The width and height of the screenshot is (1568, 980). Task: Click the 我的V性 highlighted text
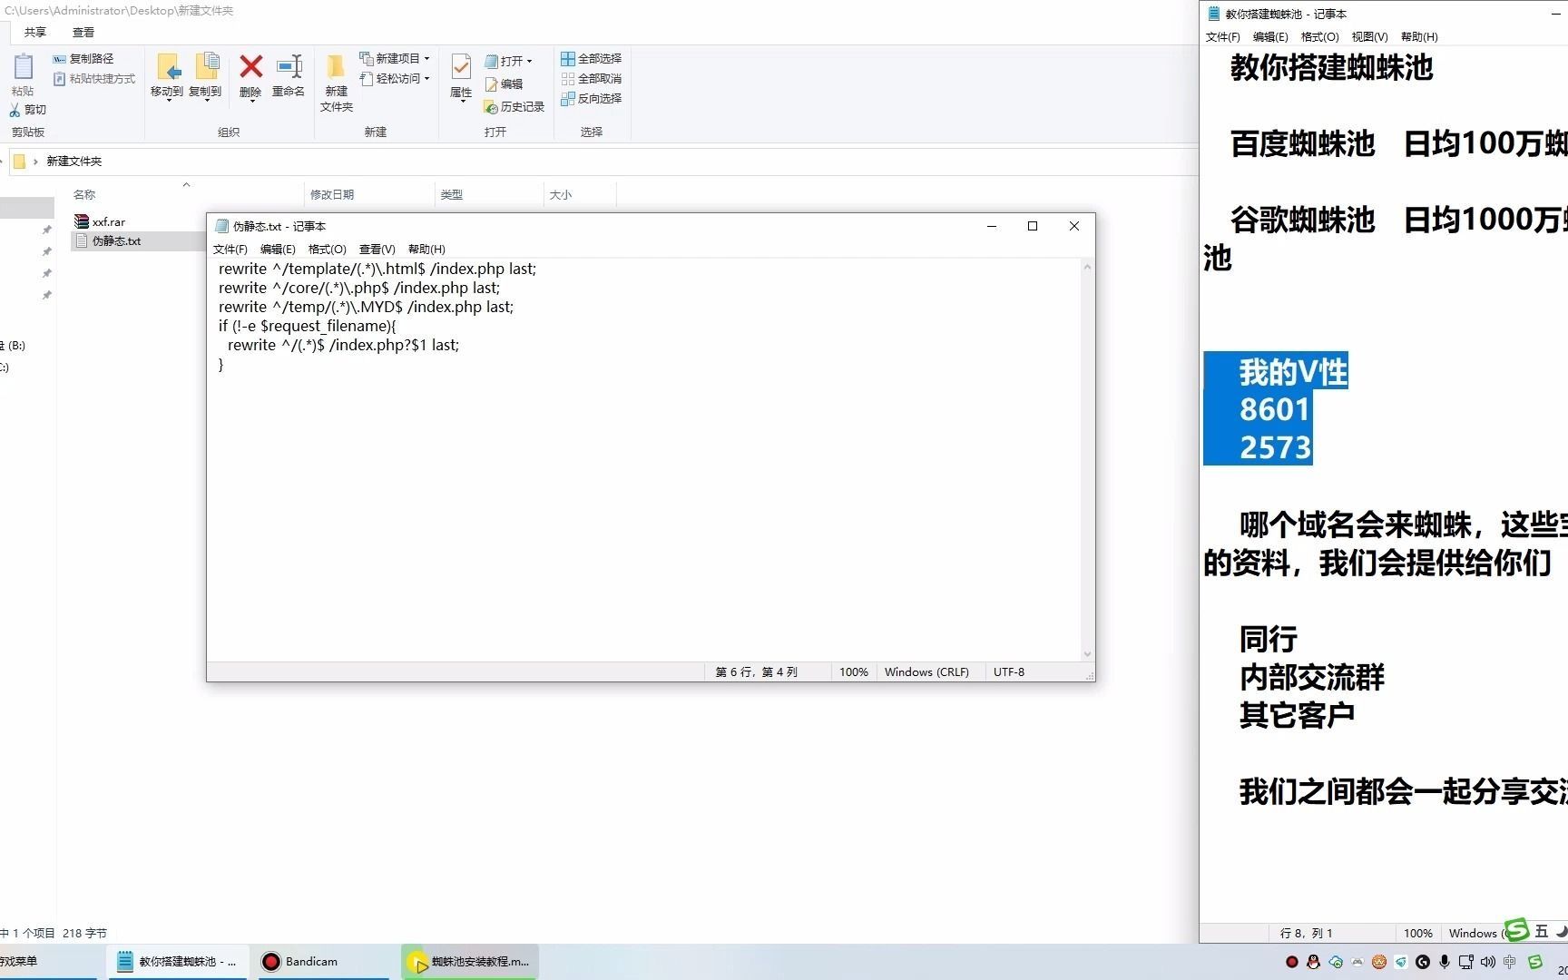1293,372
